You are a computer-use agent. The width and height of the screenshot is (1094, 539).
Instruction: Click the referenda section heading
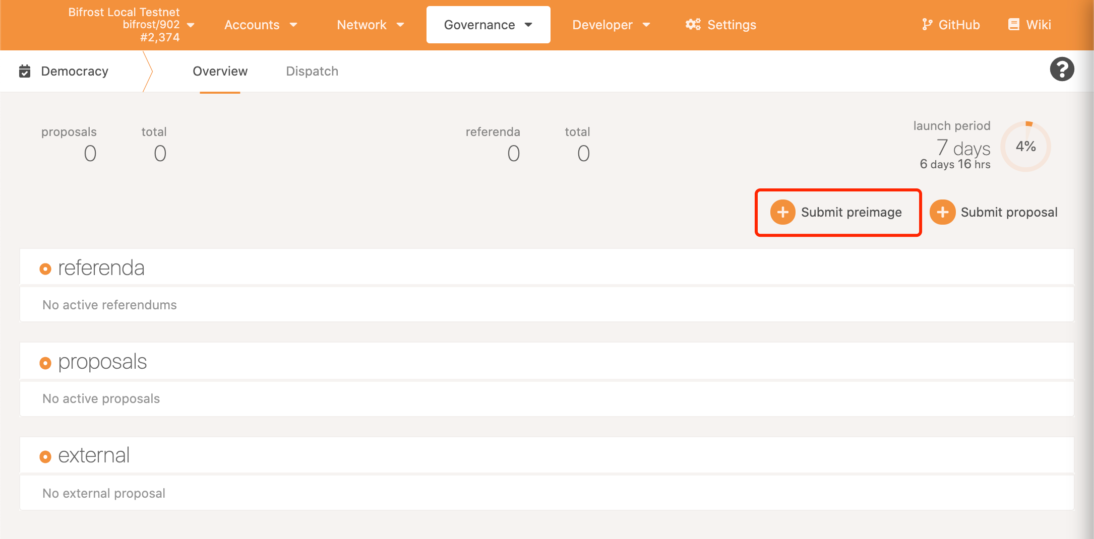(x=101, y=267)
